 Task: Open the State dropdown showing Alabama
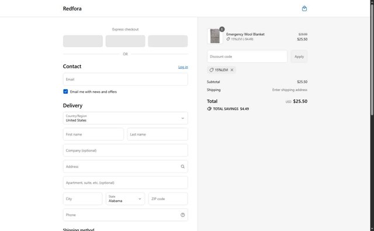[x=125, y=198]
